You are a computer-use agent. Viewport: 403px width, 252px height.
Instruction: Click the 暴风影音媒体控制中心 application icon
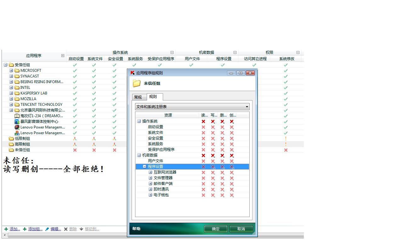(17, 122)
